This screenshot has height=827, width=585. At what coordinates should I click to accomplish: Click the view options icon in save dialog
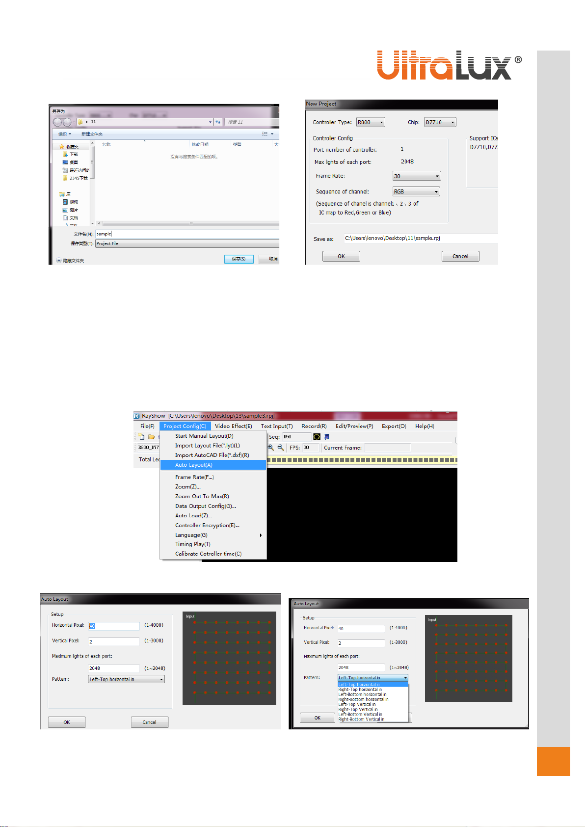265,134
